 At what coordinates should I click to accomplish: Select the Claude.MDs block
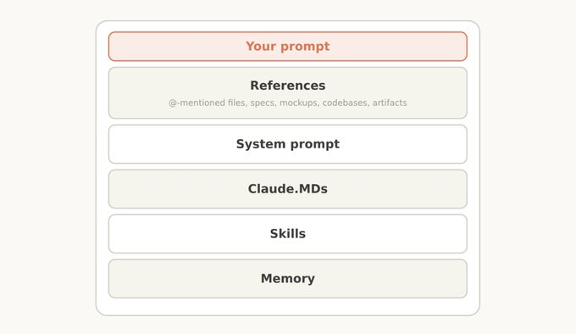pyautogui.click(x=288, y=189)
